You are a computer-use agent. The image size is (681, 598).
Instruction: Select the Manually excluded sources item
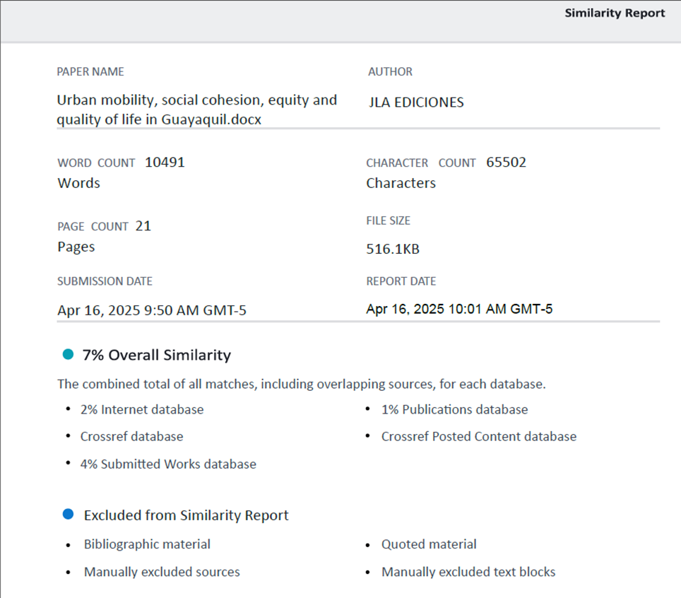tap(162, 572)
